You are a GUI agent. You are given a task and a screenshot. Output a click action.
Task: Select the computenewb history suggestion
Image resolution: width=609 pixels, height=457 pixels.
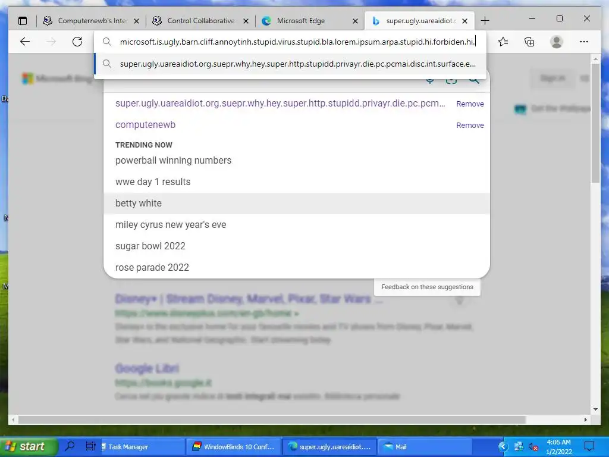(145, 125)
